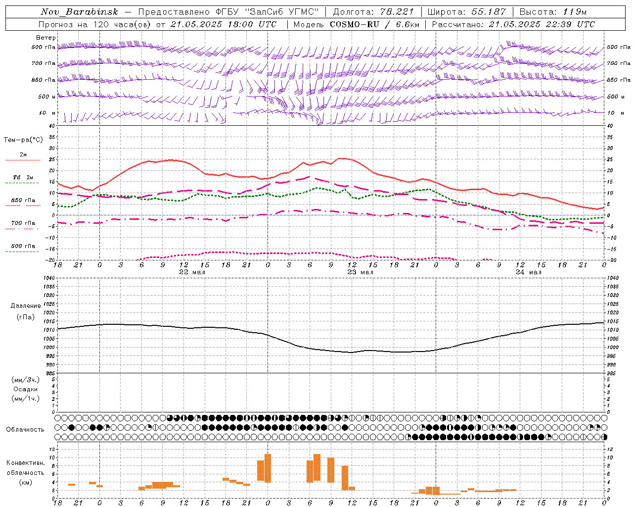
Task: Click the 22 мая date label
Action: coord(192,272)
